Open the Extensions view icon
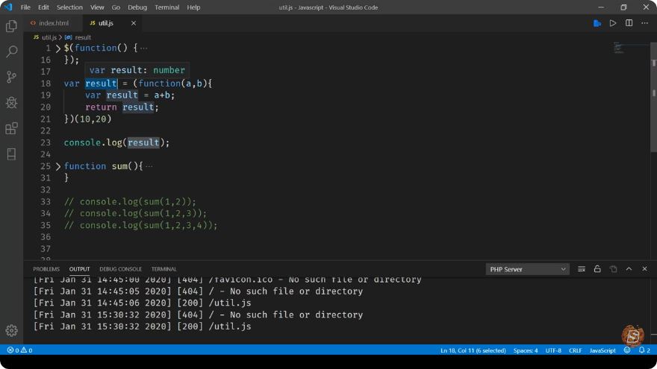Screen dimensions: 657x369 (11, 128)
